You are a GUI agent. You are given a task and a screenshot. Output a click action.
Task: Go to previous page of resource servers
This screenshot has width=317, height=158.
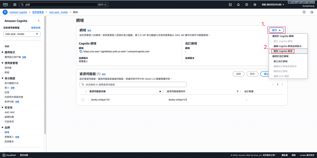pos(273,84)
